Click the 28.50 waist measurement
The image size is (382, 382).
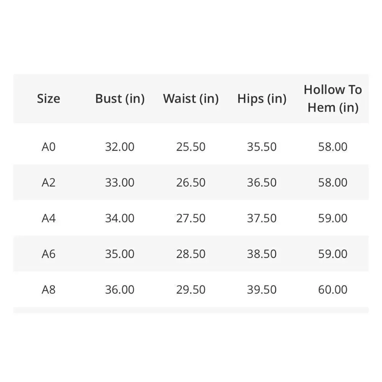pos(191,254)
